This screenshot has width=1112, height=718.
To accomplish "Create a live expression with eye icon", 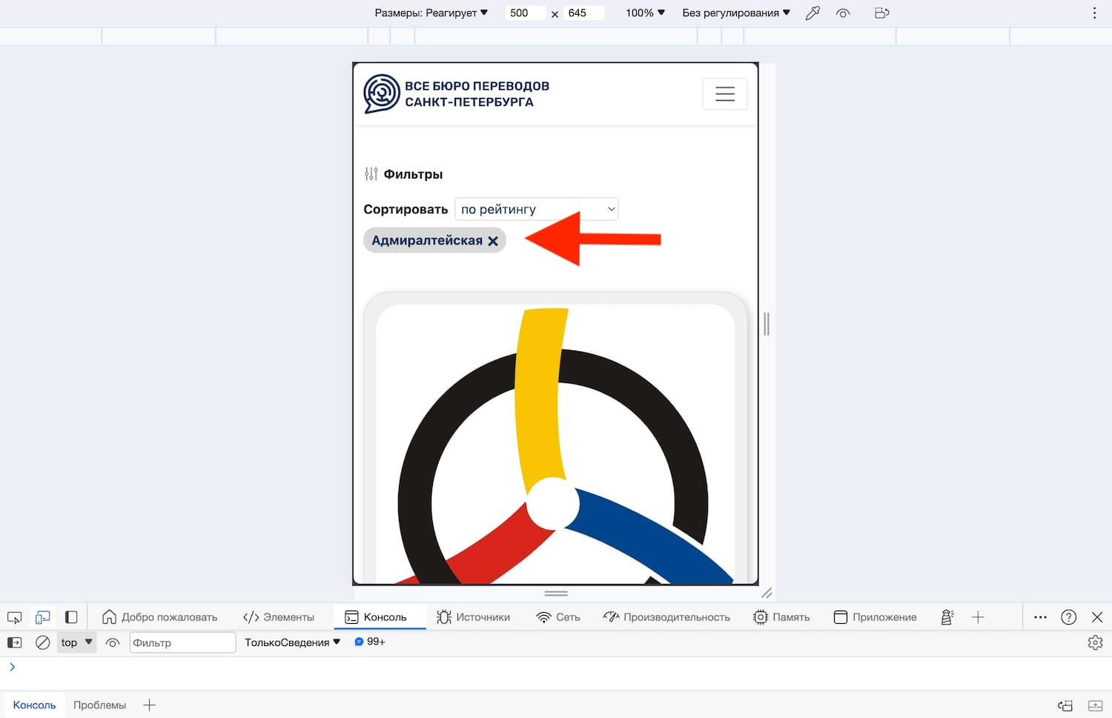I will point(113,642).
